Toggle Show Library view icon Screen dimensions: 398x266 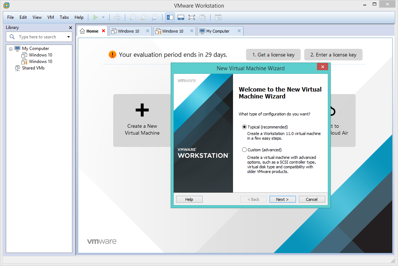(170, 17)
